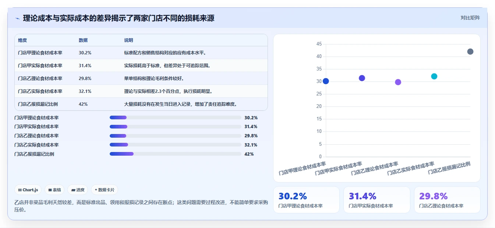Click description 理论与实际相差2.3个百分点

pos(152,91)
